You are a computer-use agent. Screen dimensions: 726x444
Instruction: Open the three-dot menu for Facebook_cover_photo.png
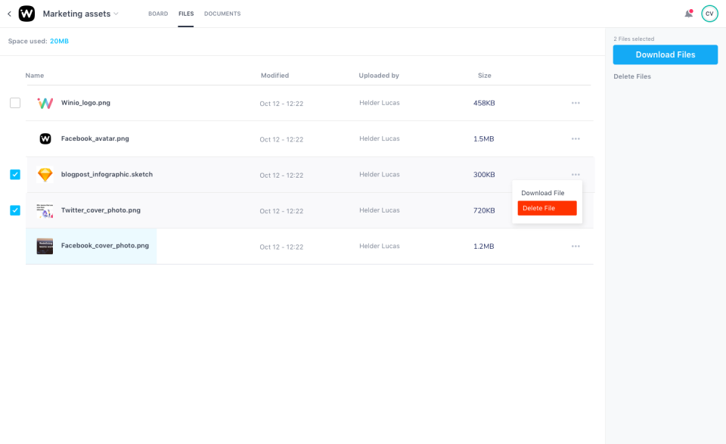[576, 246]
